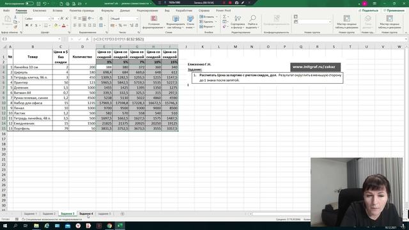Viewport: 409px width, 230px height.
Task: Open the Задание 4 sheet tab
Action: coord(86,213)
